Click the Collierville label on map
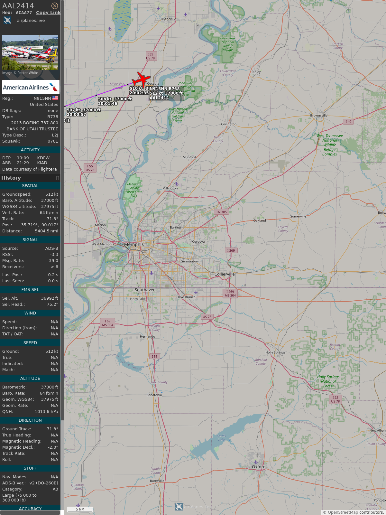 point(225,274)
